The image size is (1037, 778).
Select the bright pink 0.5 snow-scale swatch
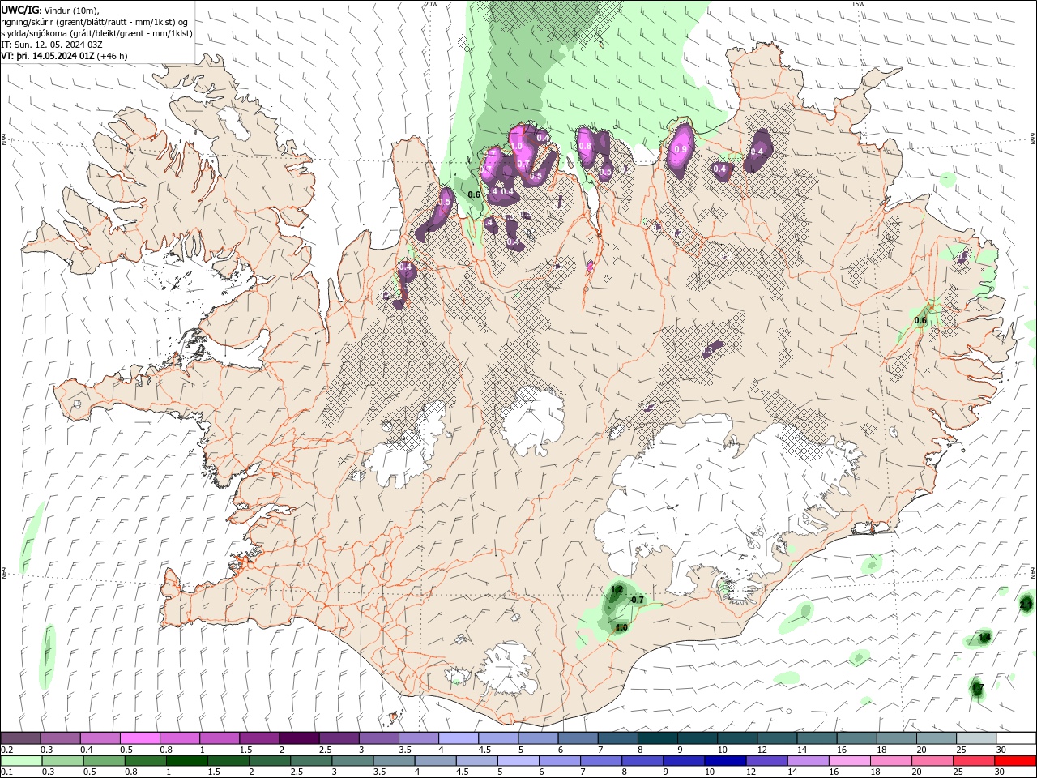click(x=139, y=737)
